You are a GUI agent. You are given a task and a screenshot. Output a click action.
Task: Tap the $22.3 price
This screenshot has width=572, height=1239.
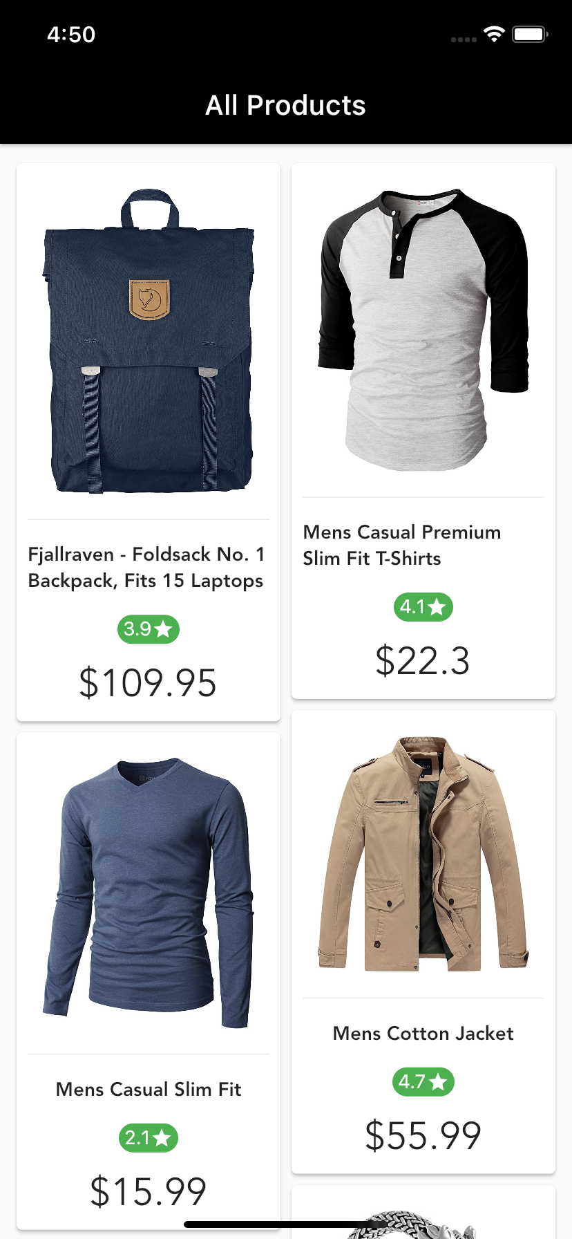(423, 661)
